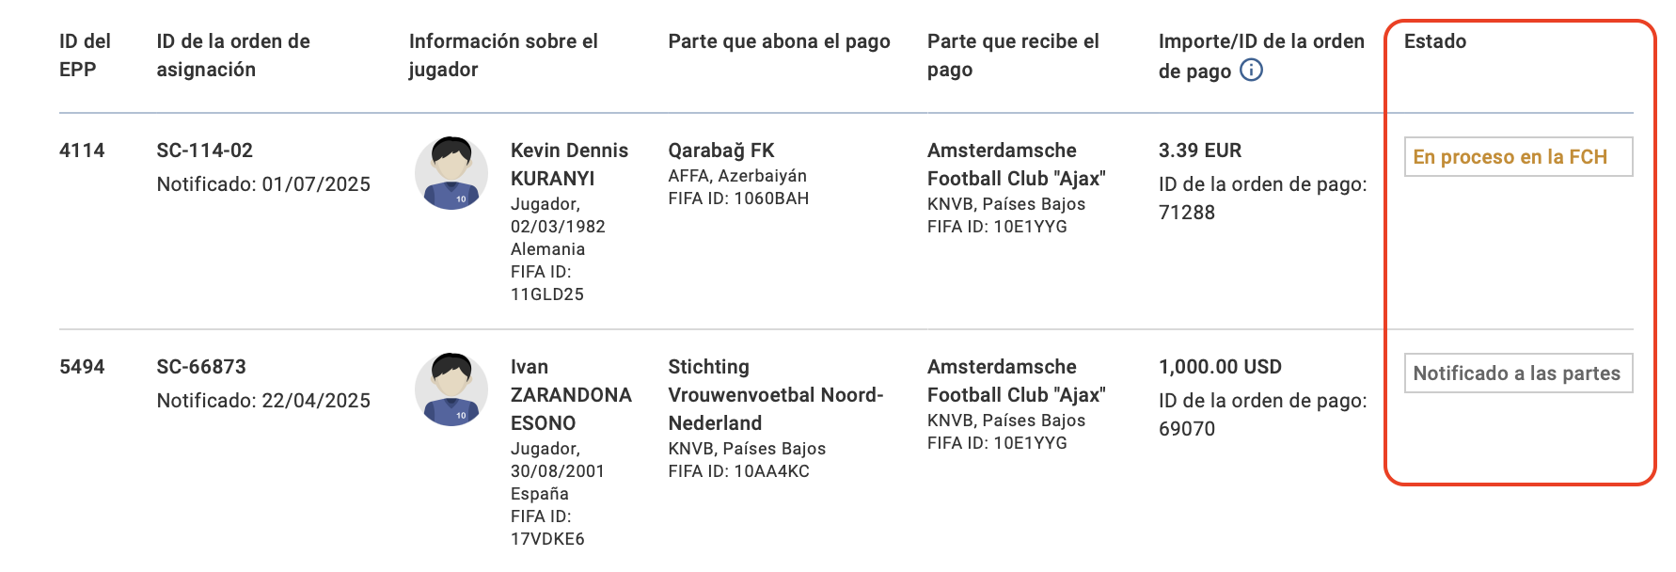The image size is (1676, 572).
Task: Select assignment order SC-66873
Action: coord(201,367)
